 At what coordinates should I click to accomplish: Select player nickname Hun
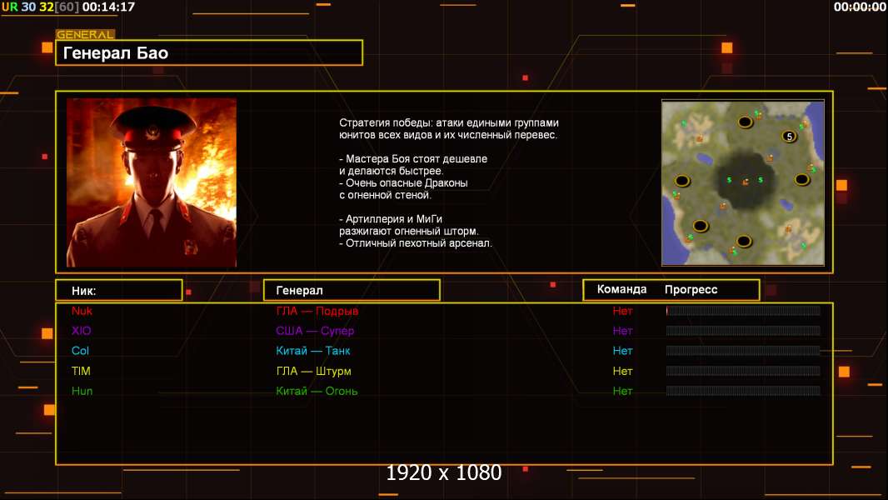tap(82, 391)
